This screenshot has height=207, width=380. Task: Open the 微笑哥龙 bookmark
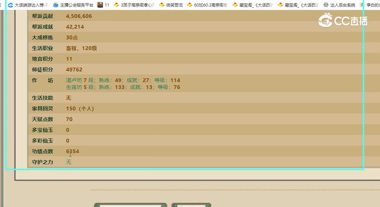[x=171, y=5]
